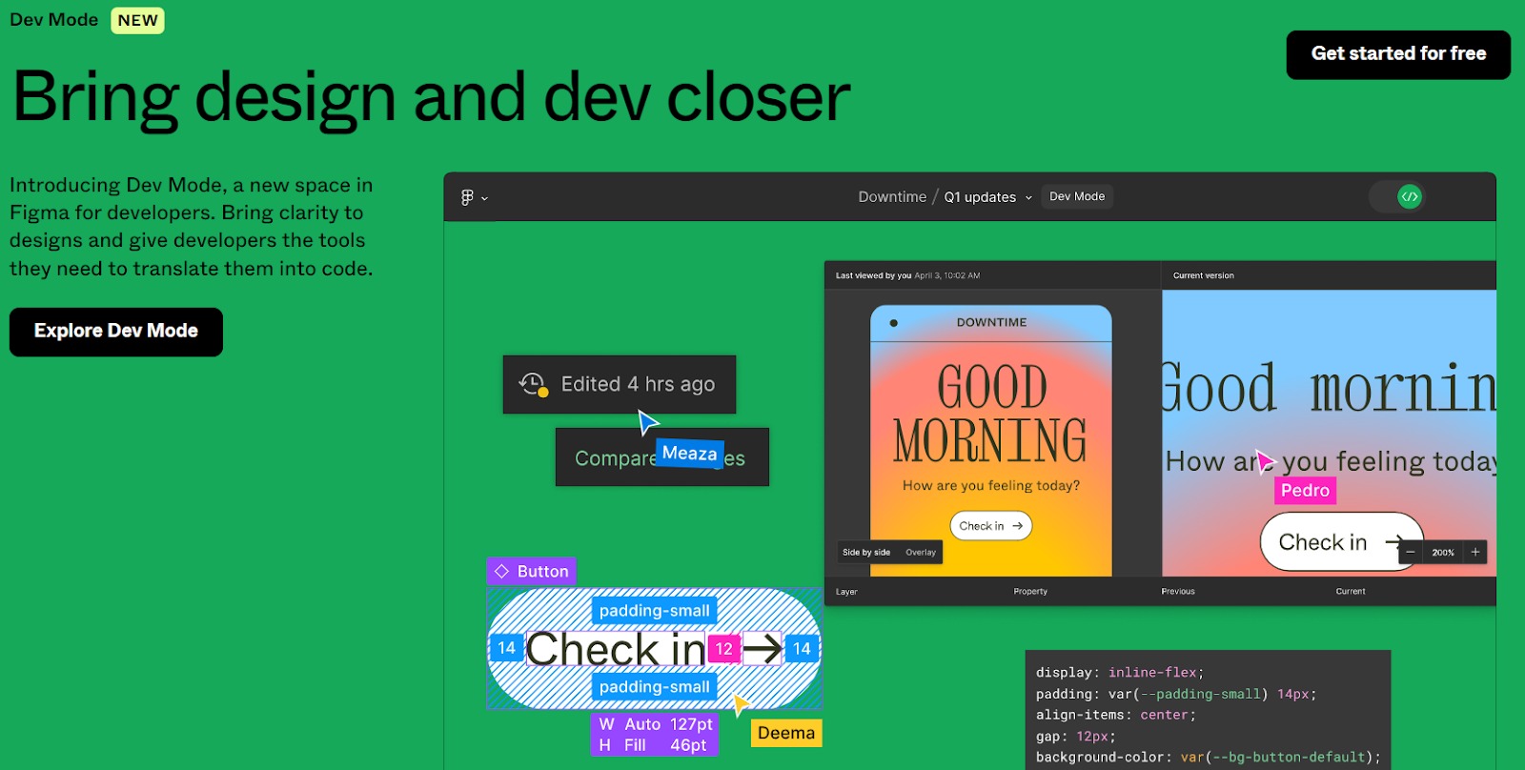Select the Layer column heading
Image resolution: width=1525 pixels, height=770 pixels.
coord(846,592)
